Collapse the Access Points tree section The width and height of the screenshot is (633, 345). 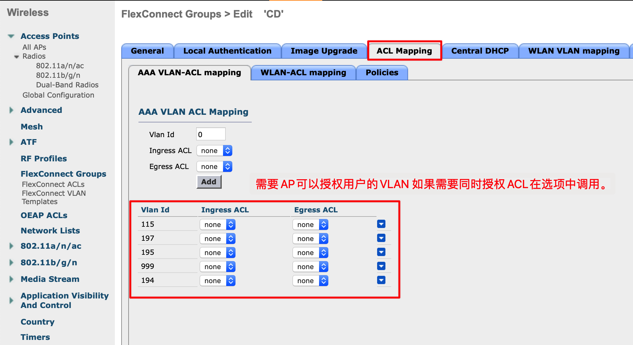pyautogui.click(x=11, y=36)
